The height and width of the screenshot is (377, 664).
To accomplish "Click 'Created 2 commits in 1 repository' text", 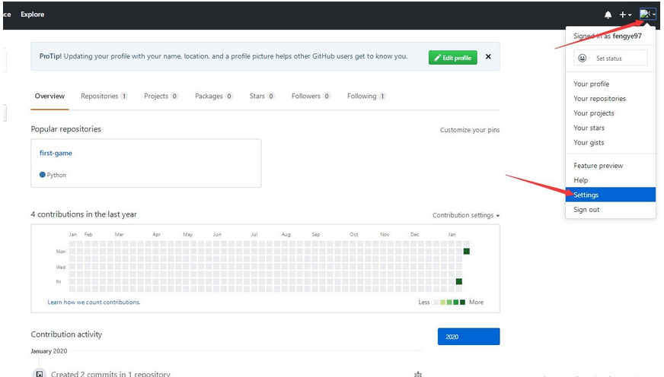I will pos(110,374).
